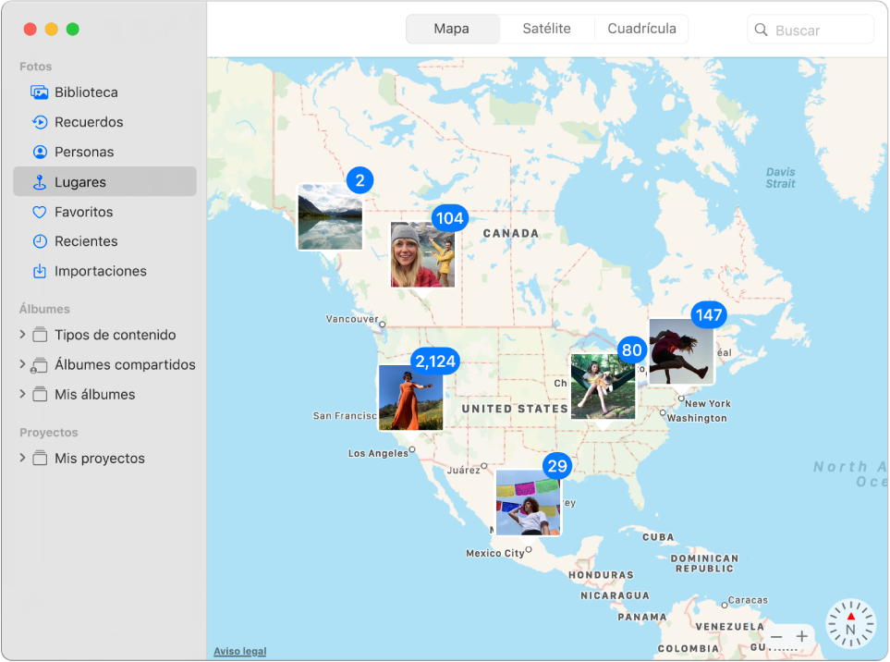The height and width of the screenshot is (662, 890).
Task: Click inside the Buscar search field
Action: (813, 29)
